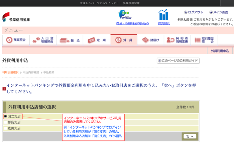Open the 定期 time deposit menu
This screenshot has width=234, height=151.
97,40
